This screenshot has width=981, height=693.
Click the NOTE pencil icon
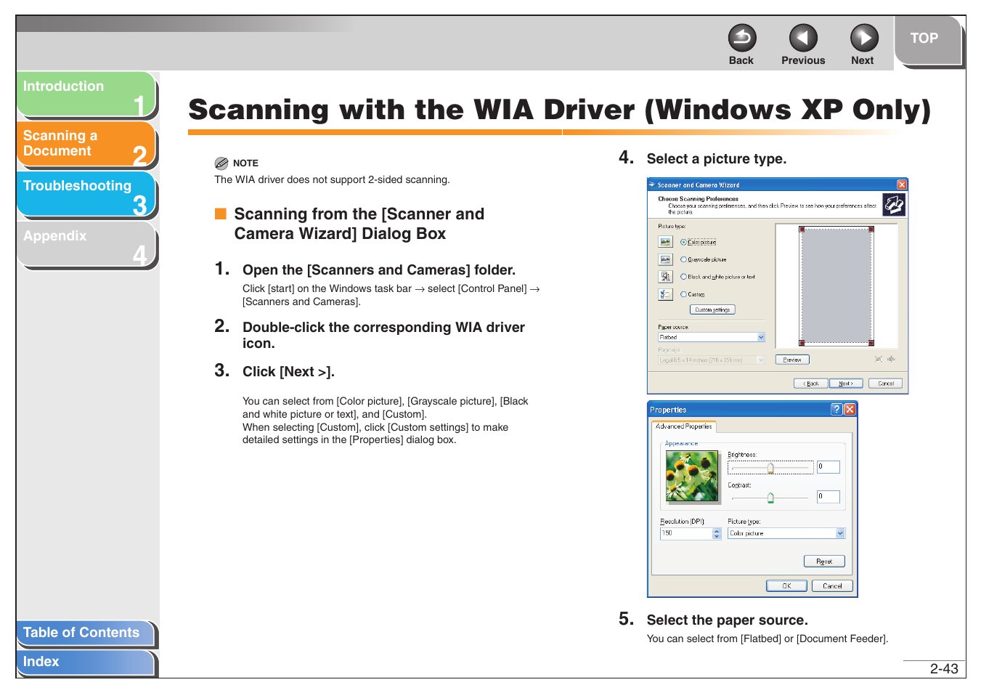[x=221, y=163]
